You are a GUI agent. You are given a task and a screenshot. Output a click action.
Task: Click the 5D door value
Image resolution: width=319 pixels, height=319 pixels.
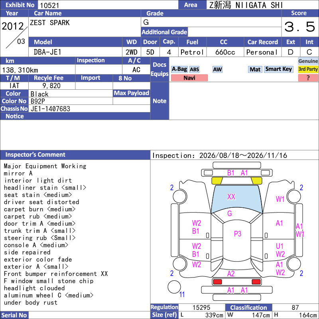click(x=150, y=52)
